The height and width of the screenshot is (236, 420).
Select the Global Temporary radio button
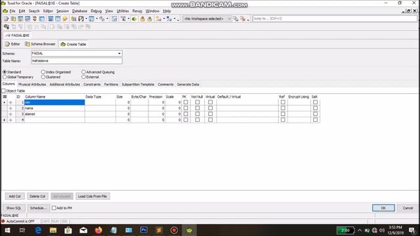click(5, 77)
